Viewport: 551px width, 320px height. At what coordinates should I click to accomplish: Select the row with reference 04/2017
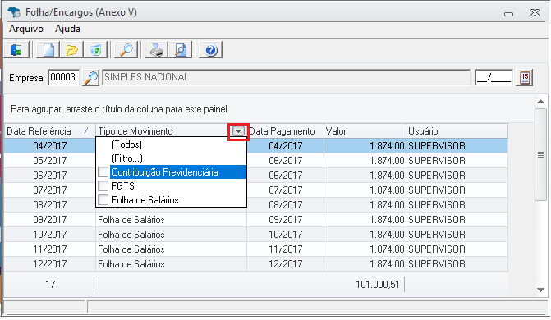coord(256,145)
